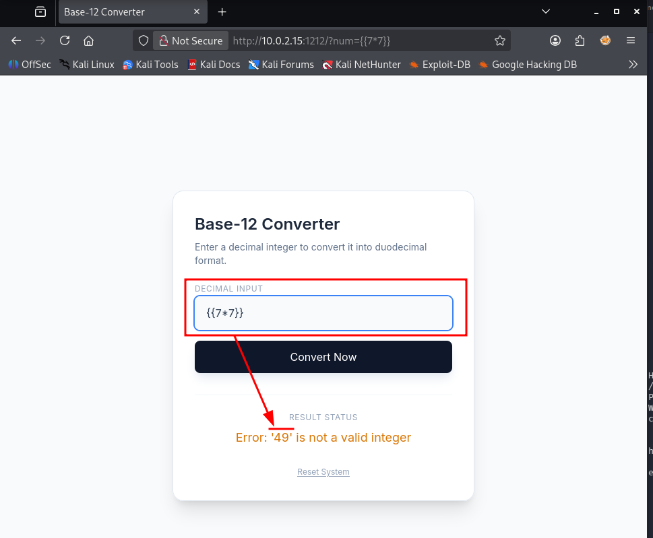
Task: Reload the current page
Action: [65, 41]
